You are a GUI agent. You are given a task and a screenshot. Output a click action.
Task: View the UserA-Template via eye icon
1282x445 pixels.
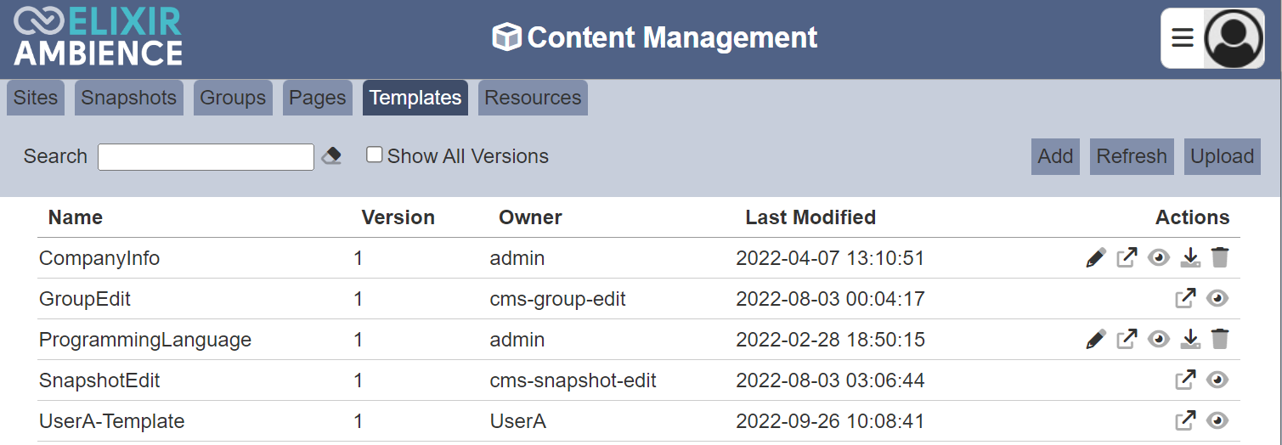[1218, 420]
